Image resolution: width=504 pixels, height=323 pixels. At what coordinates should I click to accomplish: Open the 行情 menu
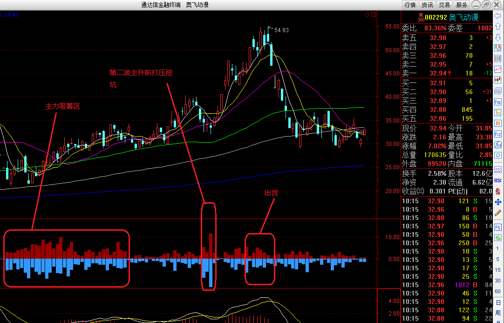pos(410,5)
